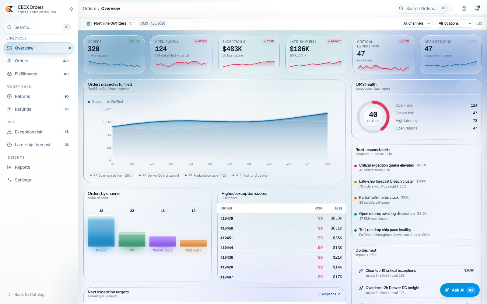Click the Search Orders field in header
This screenshot has height=304, width=487.
423,9
